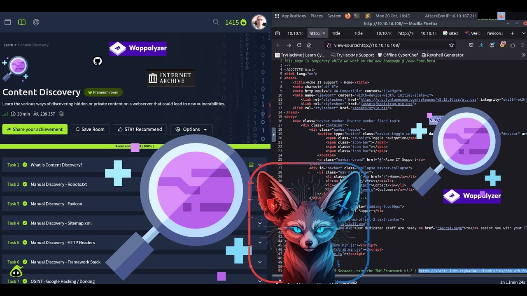Launch the terminal from the top panel
The image size is (527, 296).
(357, 16)
